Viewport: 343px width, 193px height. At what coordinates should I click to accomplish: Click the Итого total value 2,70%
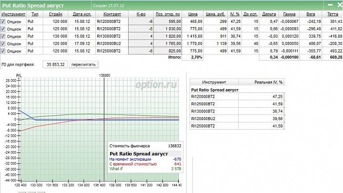(193, 57)
